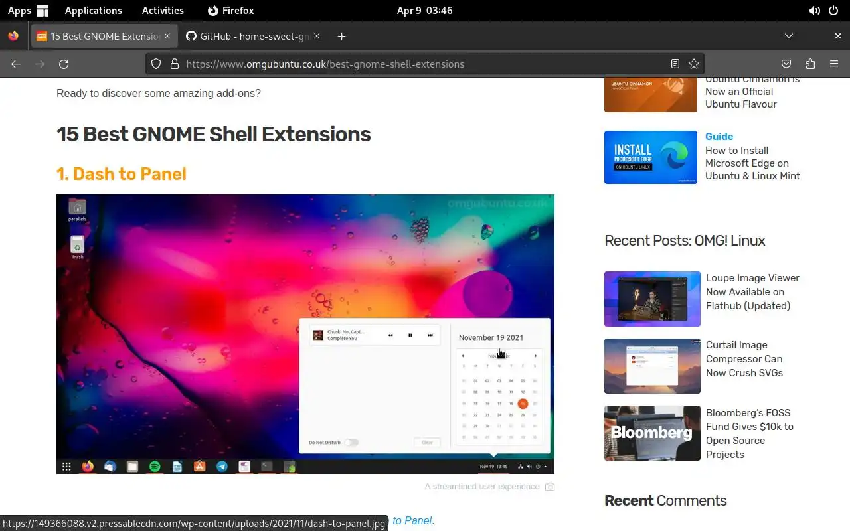Screen dimensions: 850x531
Task: Close the GitHub home-sweet-gnome tab
Action: [x=317, y=37]
